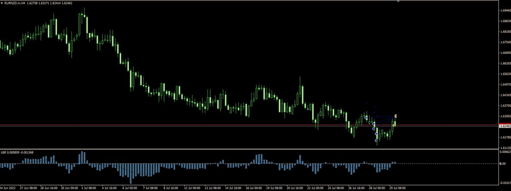Select the 22 Jul 00:00 time label

point(315,188)
